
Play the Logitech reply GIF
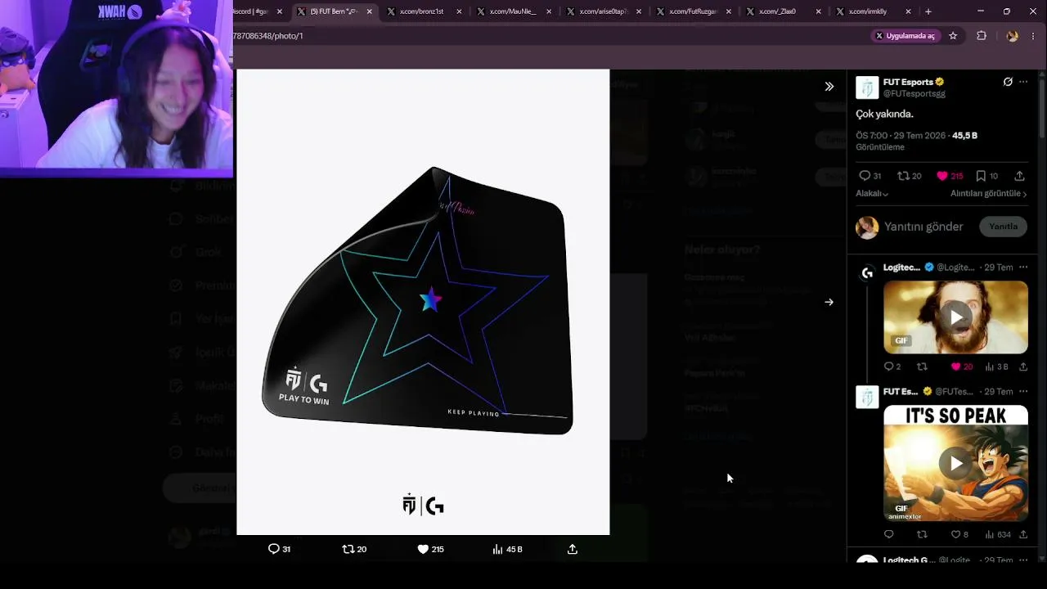click(955, 317)
